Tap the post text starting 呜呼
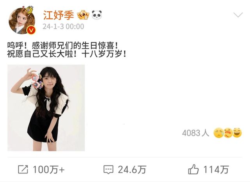The width and height of the screenshot is (250, 182). [x=67, y=50]
